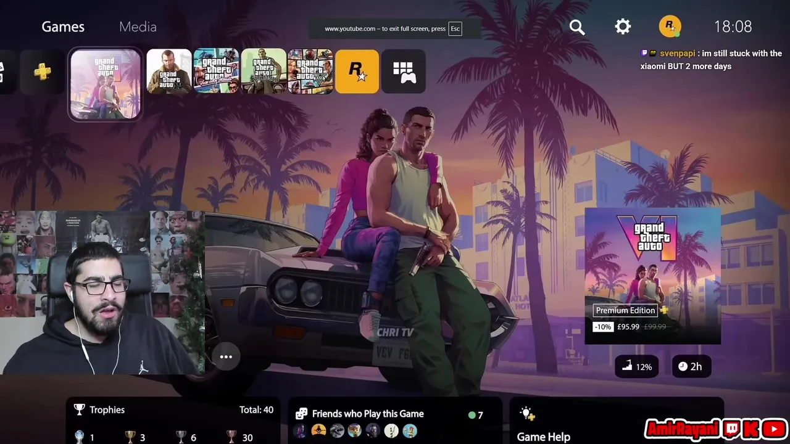Screen dimensions: 790x444
Task: Click the crossed-out £99.99 price
Action: tap(655, 327)
